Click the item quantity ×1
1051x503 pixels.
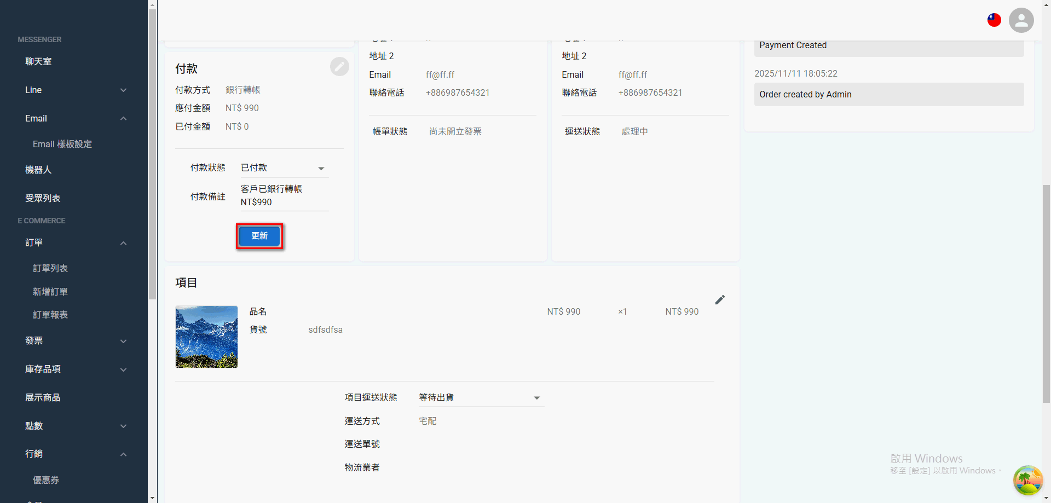pyautogui.click(x=623, y=311)
